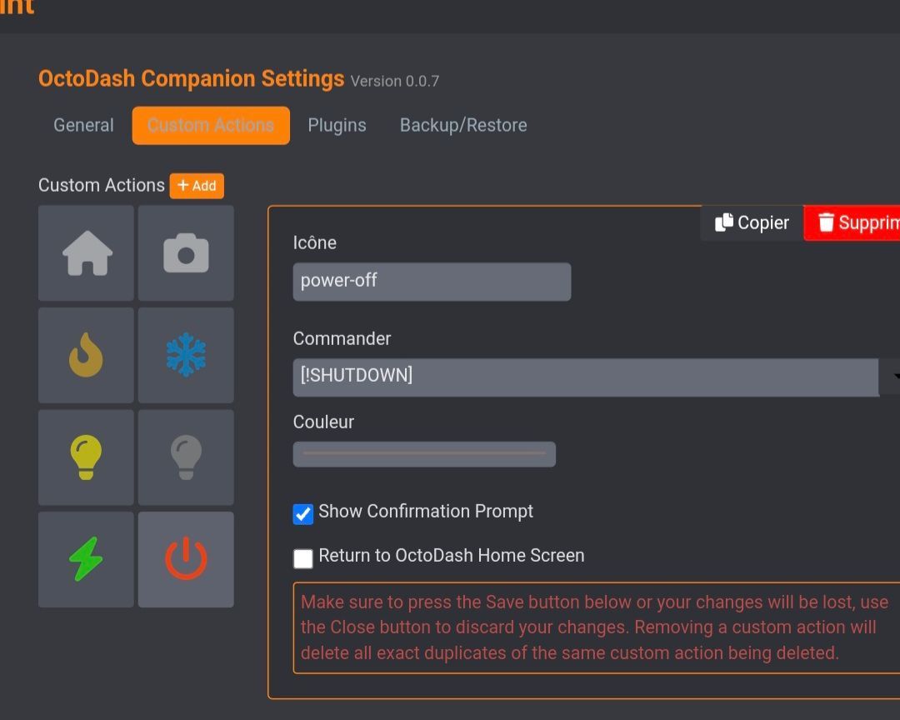Select the red power-off custom action
Image resolution: width=900 pixels, height=720 pixels.
pos(186,560)
